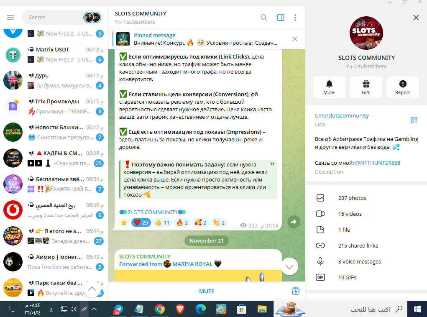
Task: Open MARIYA ROYAL forwarded source
Action: click(x=192, y=264)
